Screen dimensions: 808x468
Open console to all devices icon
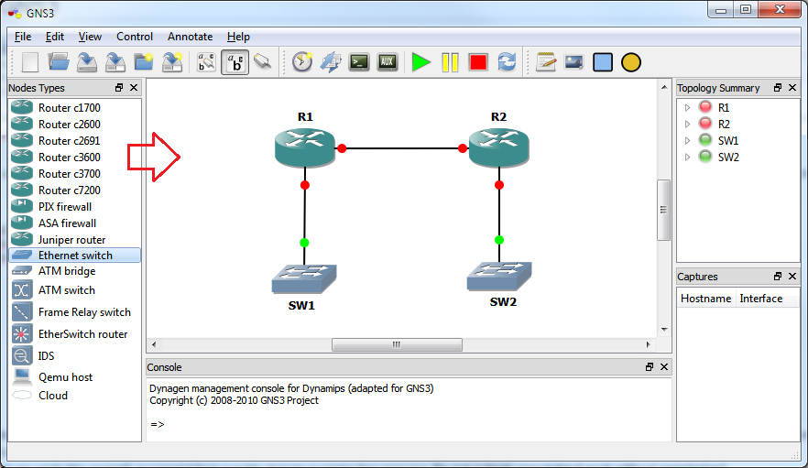coord(359,62)
